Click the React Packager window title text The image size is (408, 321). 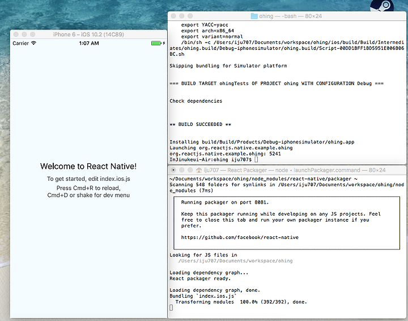pyautogui.click(x=295, y=170)
